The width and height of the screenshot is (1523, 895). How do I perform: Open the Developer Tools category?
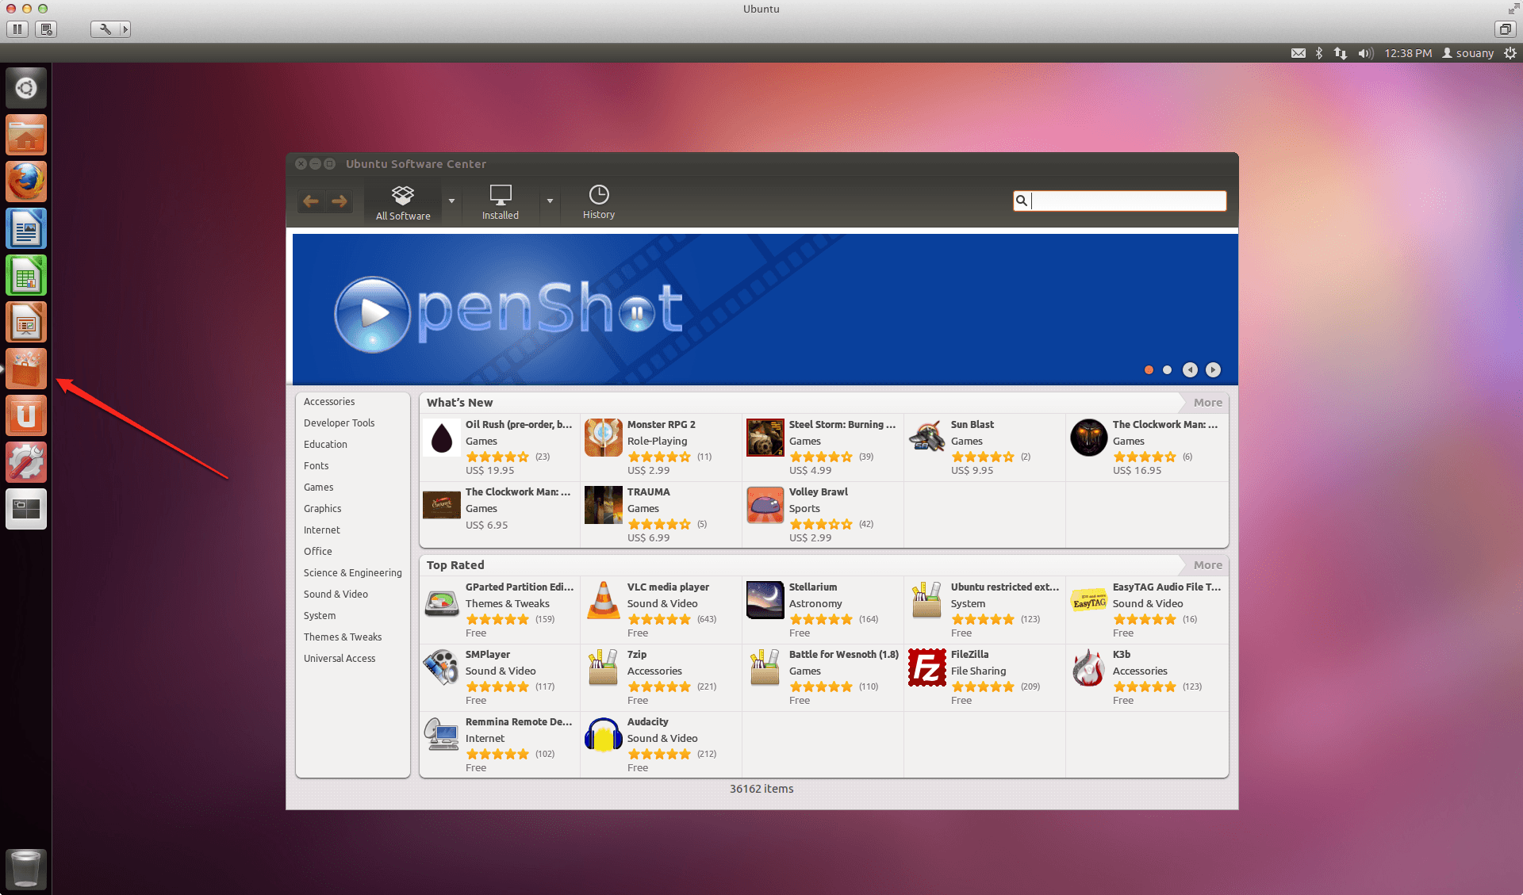[x=339, y=423]
